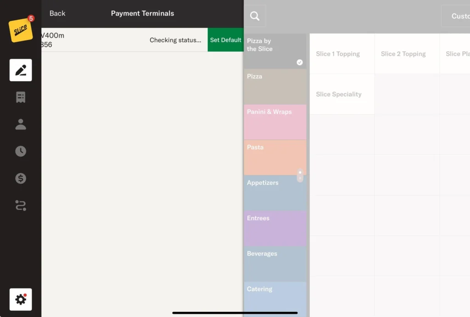
Task: Select the Pizza by the Slice category
Action: (x=274, y=51)
